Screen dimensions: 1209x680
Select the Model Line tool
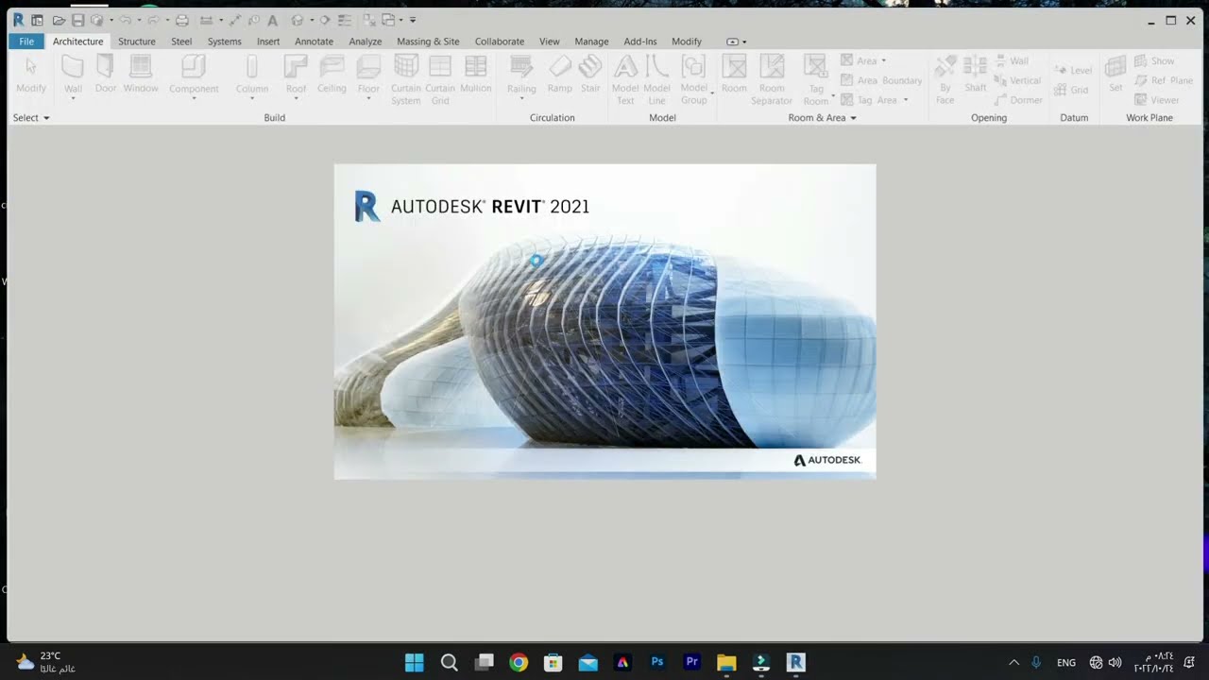[657, 79]
